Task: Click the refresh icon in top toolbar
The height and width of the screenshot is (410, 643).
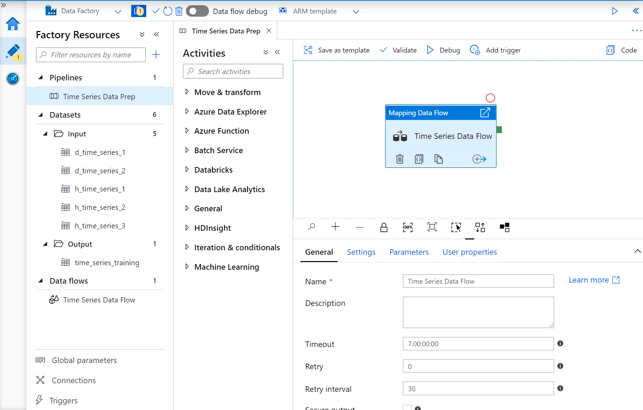Action: click(x=168, y=11)
